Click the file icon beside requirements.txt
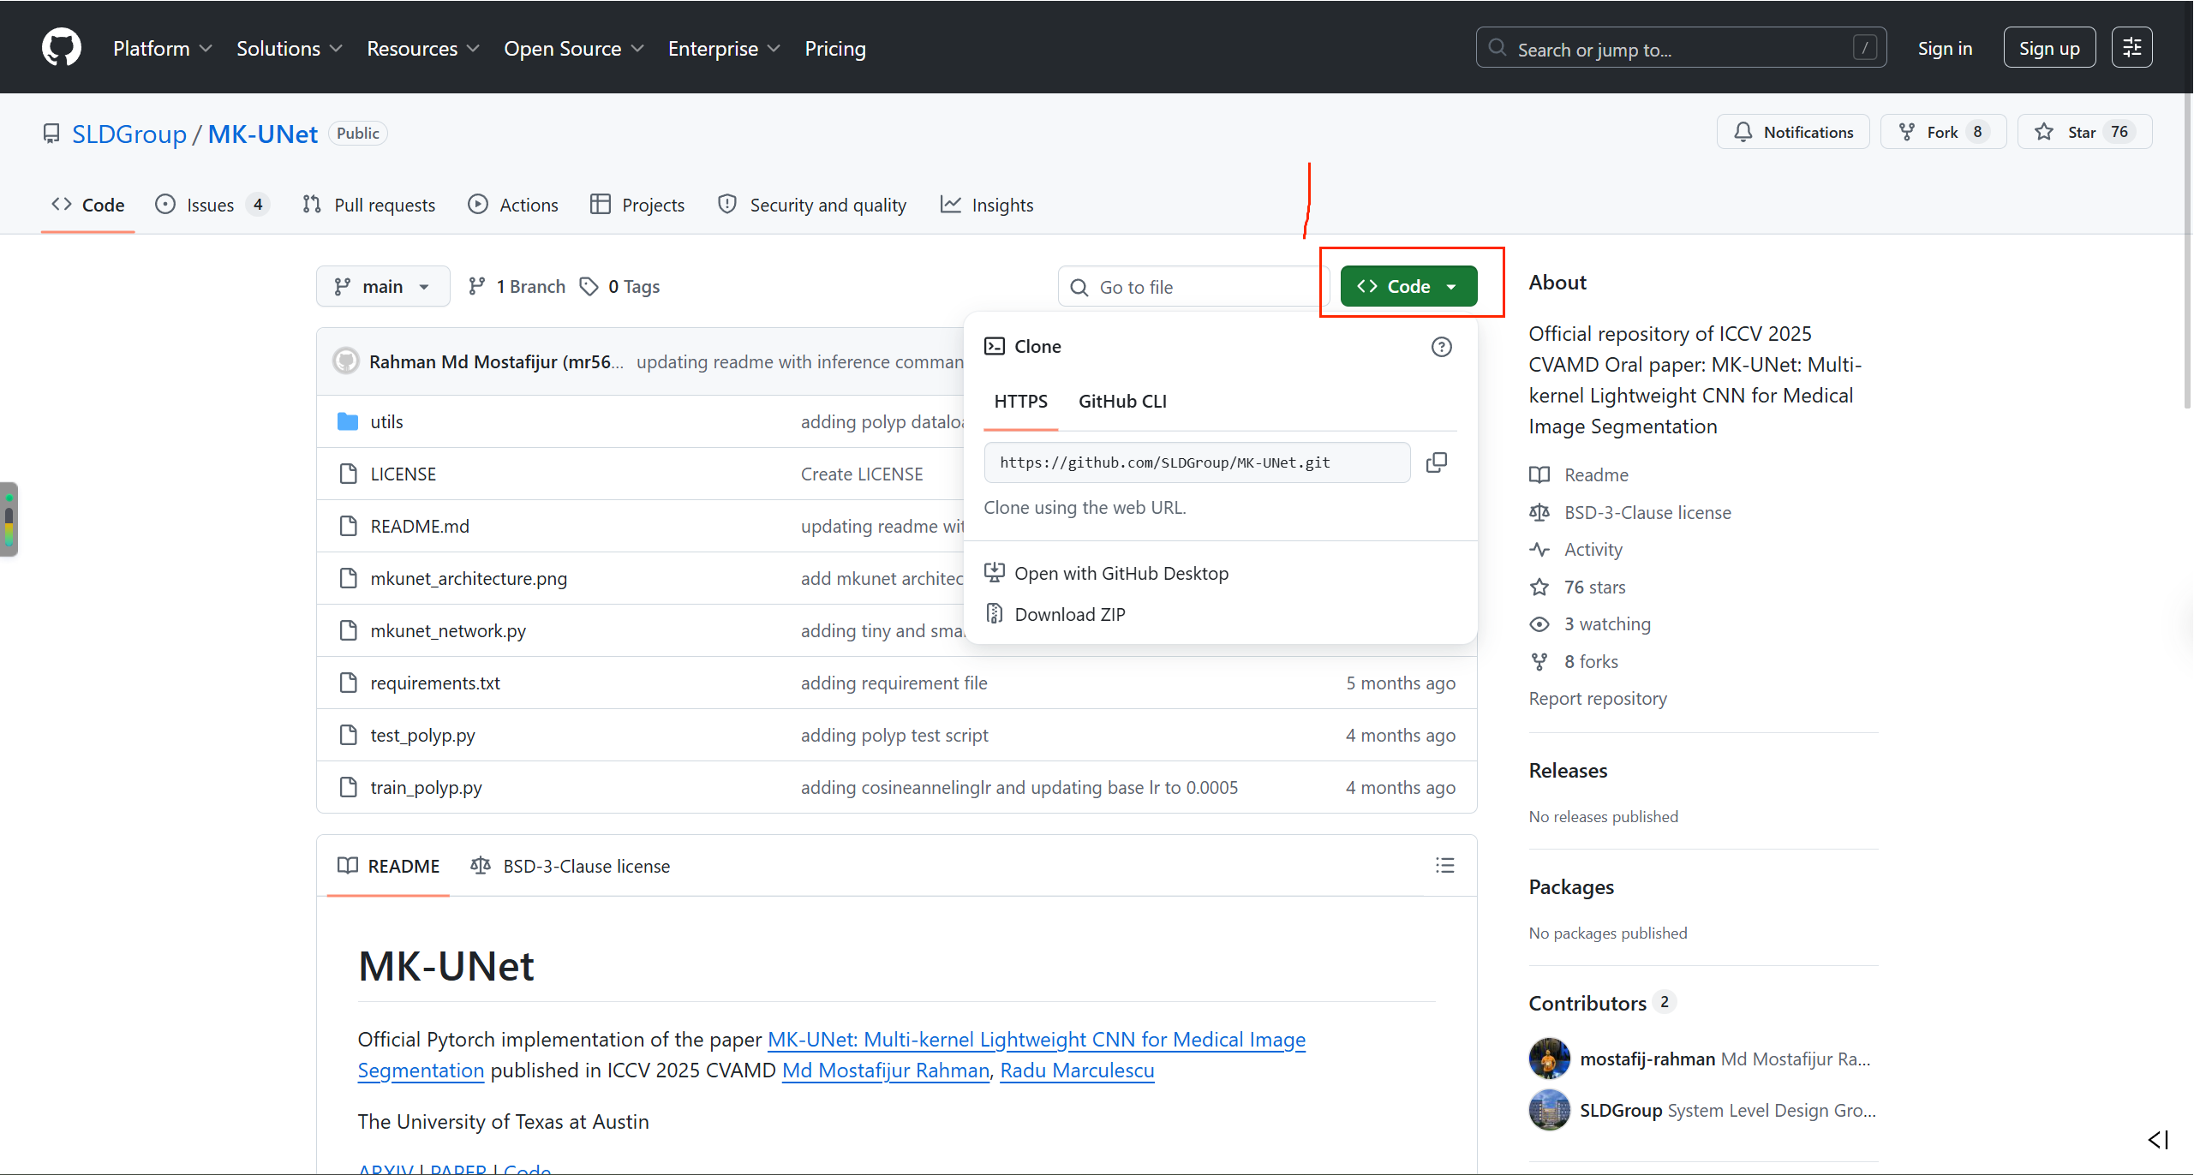The height and width of the screenshot is (1175, 2194). click(x=348, y=683)
